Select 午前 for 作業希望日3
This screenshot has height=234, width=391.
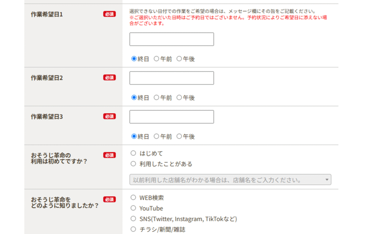point(157,136)
